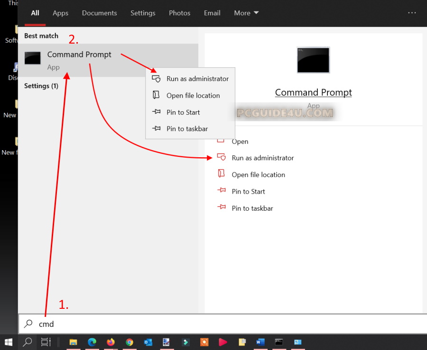
Task: Open the Photos search tab
Action: [179, 13]
